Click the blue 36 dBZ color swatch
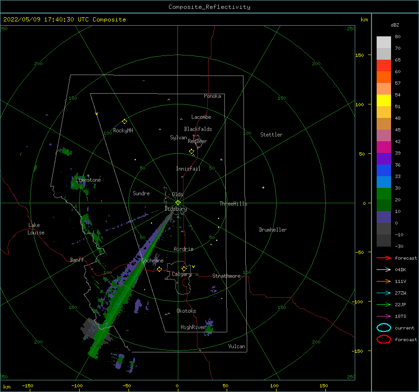Viewport: 419px width, 392px height. pos(384,171)
